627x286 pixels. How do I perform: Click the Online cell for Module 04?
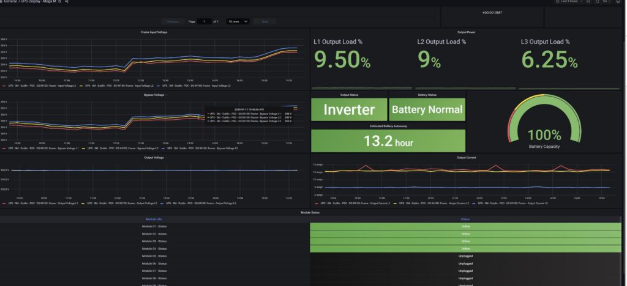465,249
